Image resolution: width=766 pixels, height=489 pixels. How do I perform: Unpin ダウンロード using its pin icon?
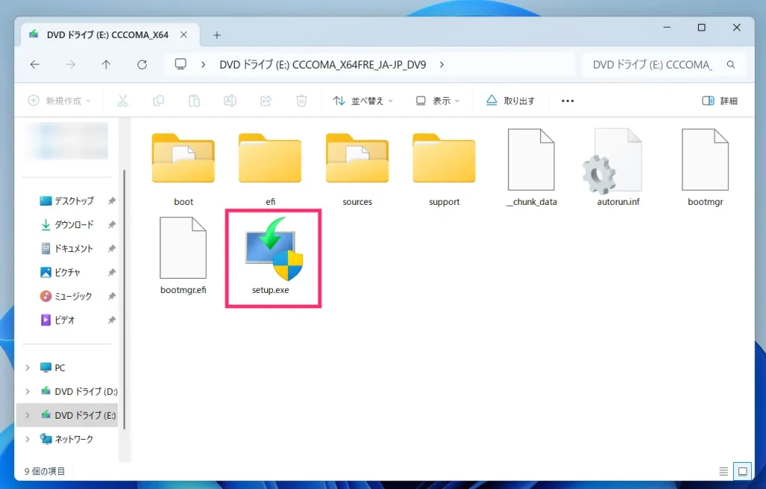112,225
